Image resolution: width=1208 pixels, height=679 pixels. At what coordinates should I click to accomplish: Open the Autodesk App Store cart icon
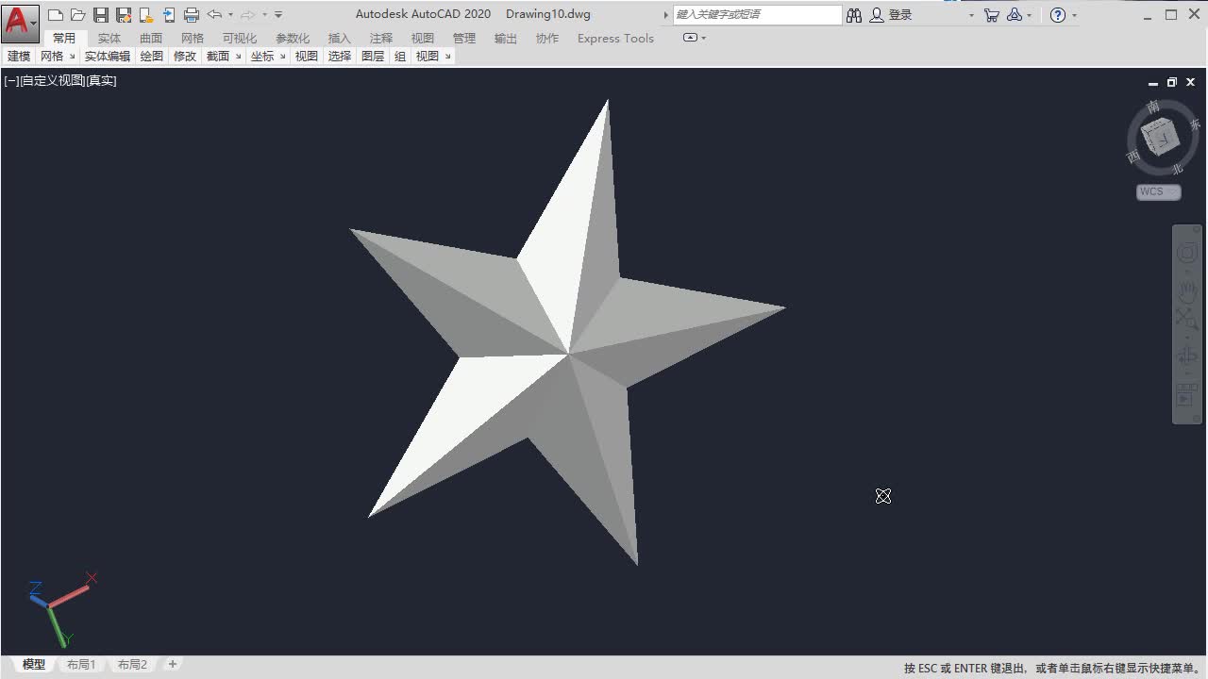point(991,15)
